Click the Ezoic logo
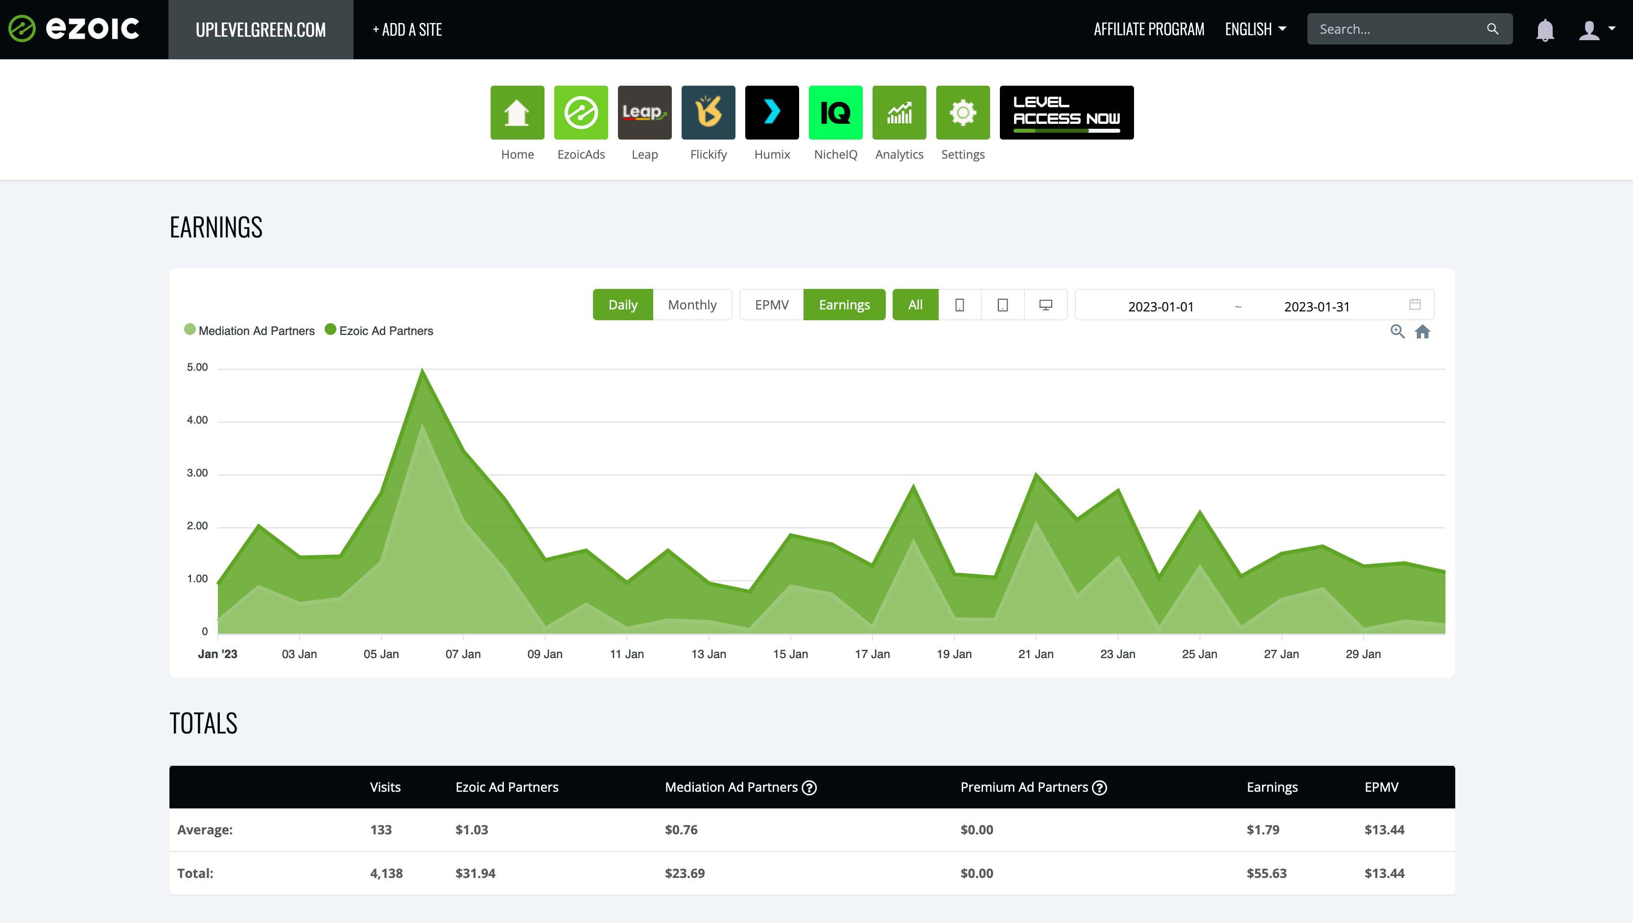This screenshot has height=923, width=1633. 73,29
